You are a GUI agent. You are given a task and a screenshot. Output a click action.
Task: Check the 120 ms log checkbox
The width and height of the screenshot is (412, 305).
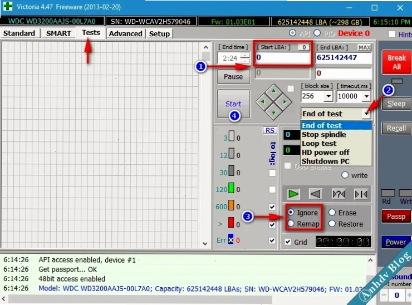(272, 190)
